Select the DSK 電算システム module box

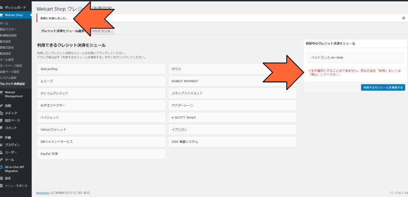click(232, 142)
